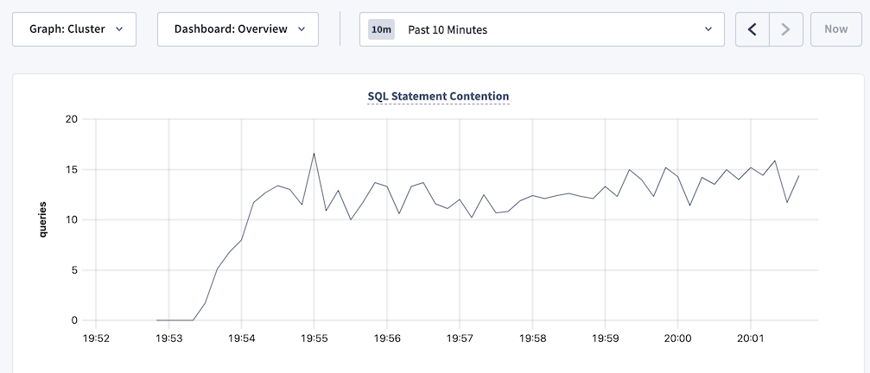Image resolution: width=870 pixels, height=373 pixels.
Task: Click the 19:52 label on the x-axis
Action: (x=96, y=339)
